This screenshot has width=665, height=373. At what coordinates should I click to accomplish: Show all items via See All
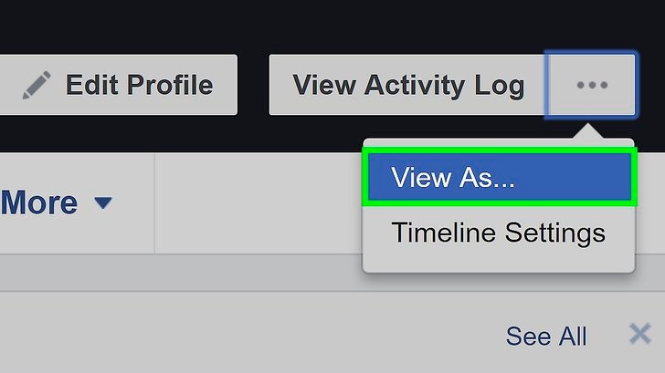pyautogui.click(x=546, y=337)
